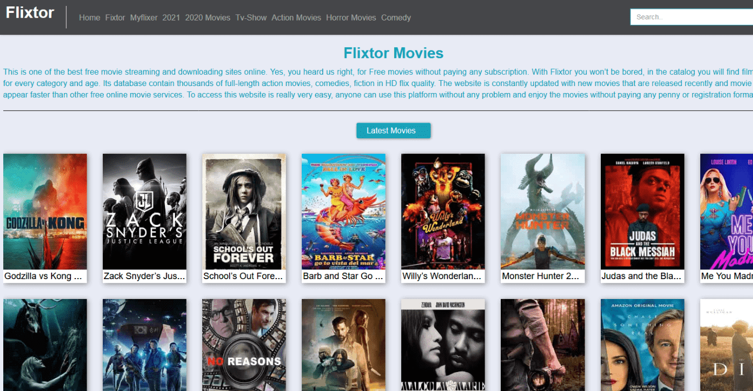Click the 'Me You Madn' title text
The image size is (753, 391).
[x=727, y=276]
